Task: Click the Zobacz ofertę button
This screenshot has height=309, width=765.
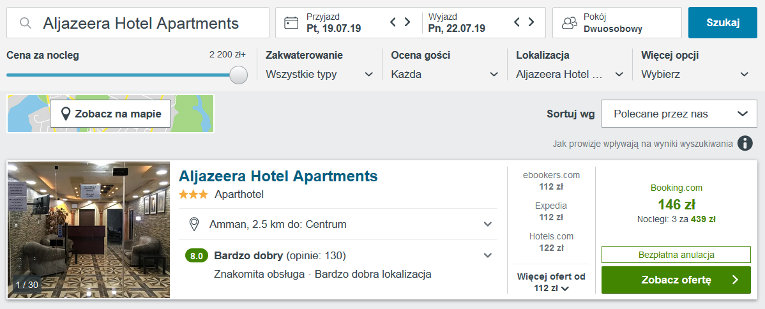Action: point(676,280)
